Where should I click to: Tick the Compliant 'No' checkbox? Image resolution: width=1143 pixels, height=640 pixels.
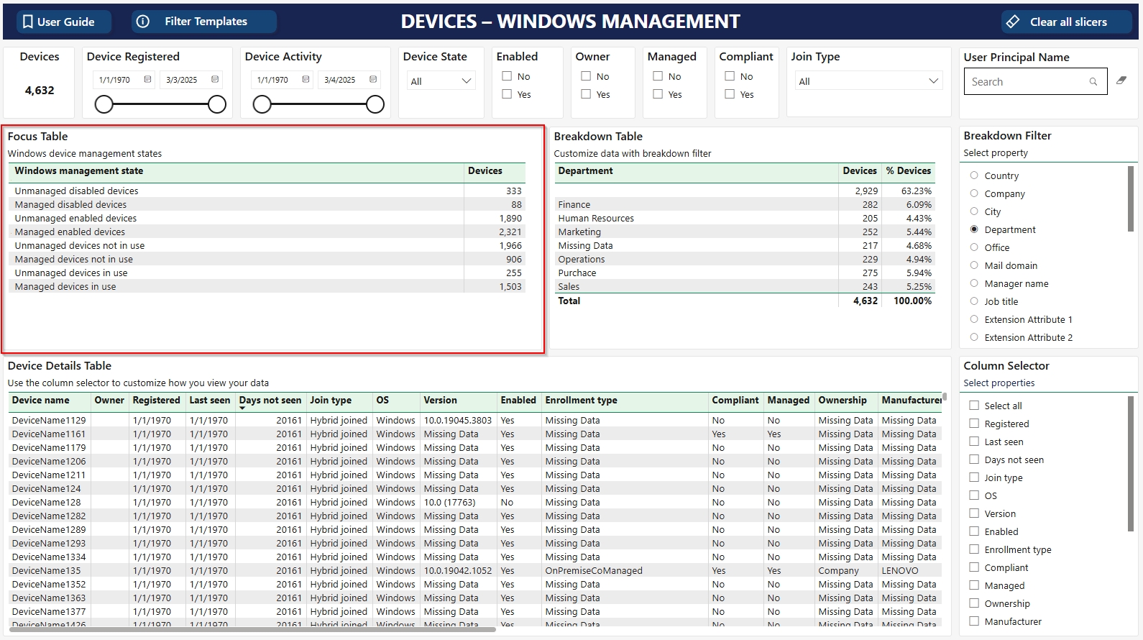tap(730, 76)
